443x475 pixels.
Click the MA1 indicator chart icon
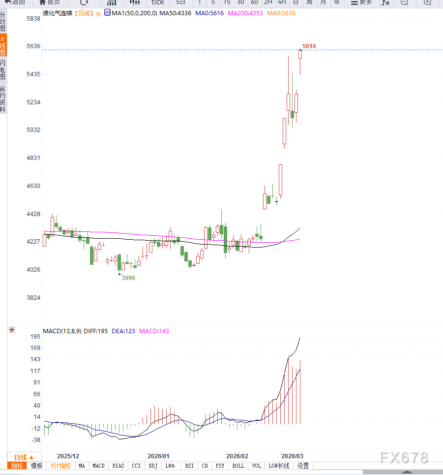coord(107,13)
